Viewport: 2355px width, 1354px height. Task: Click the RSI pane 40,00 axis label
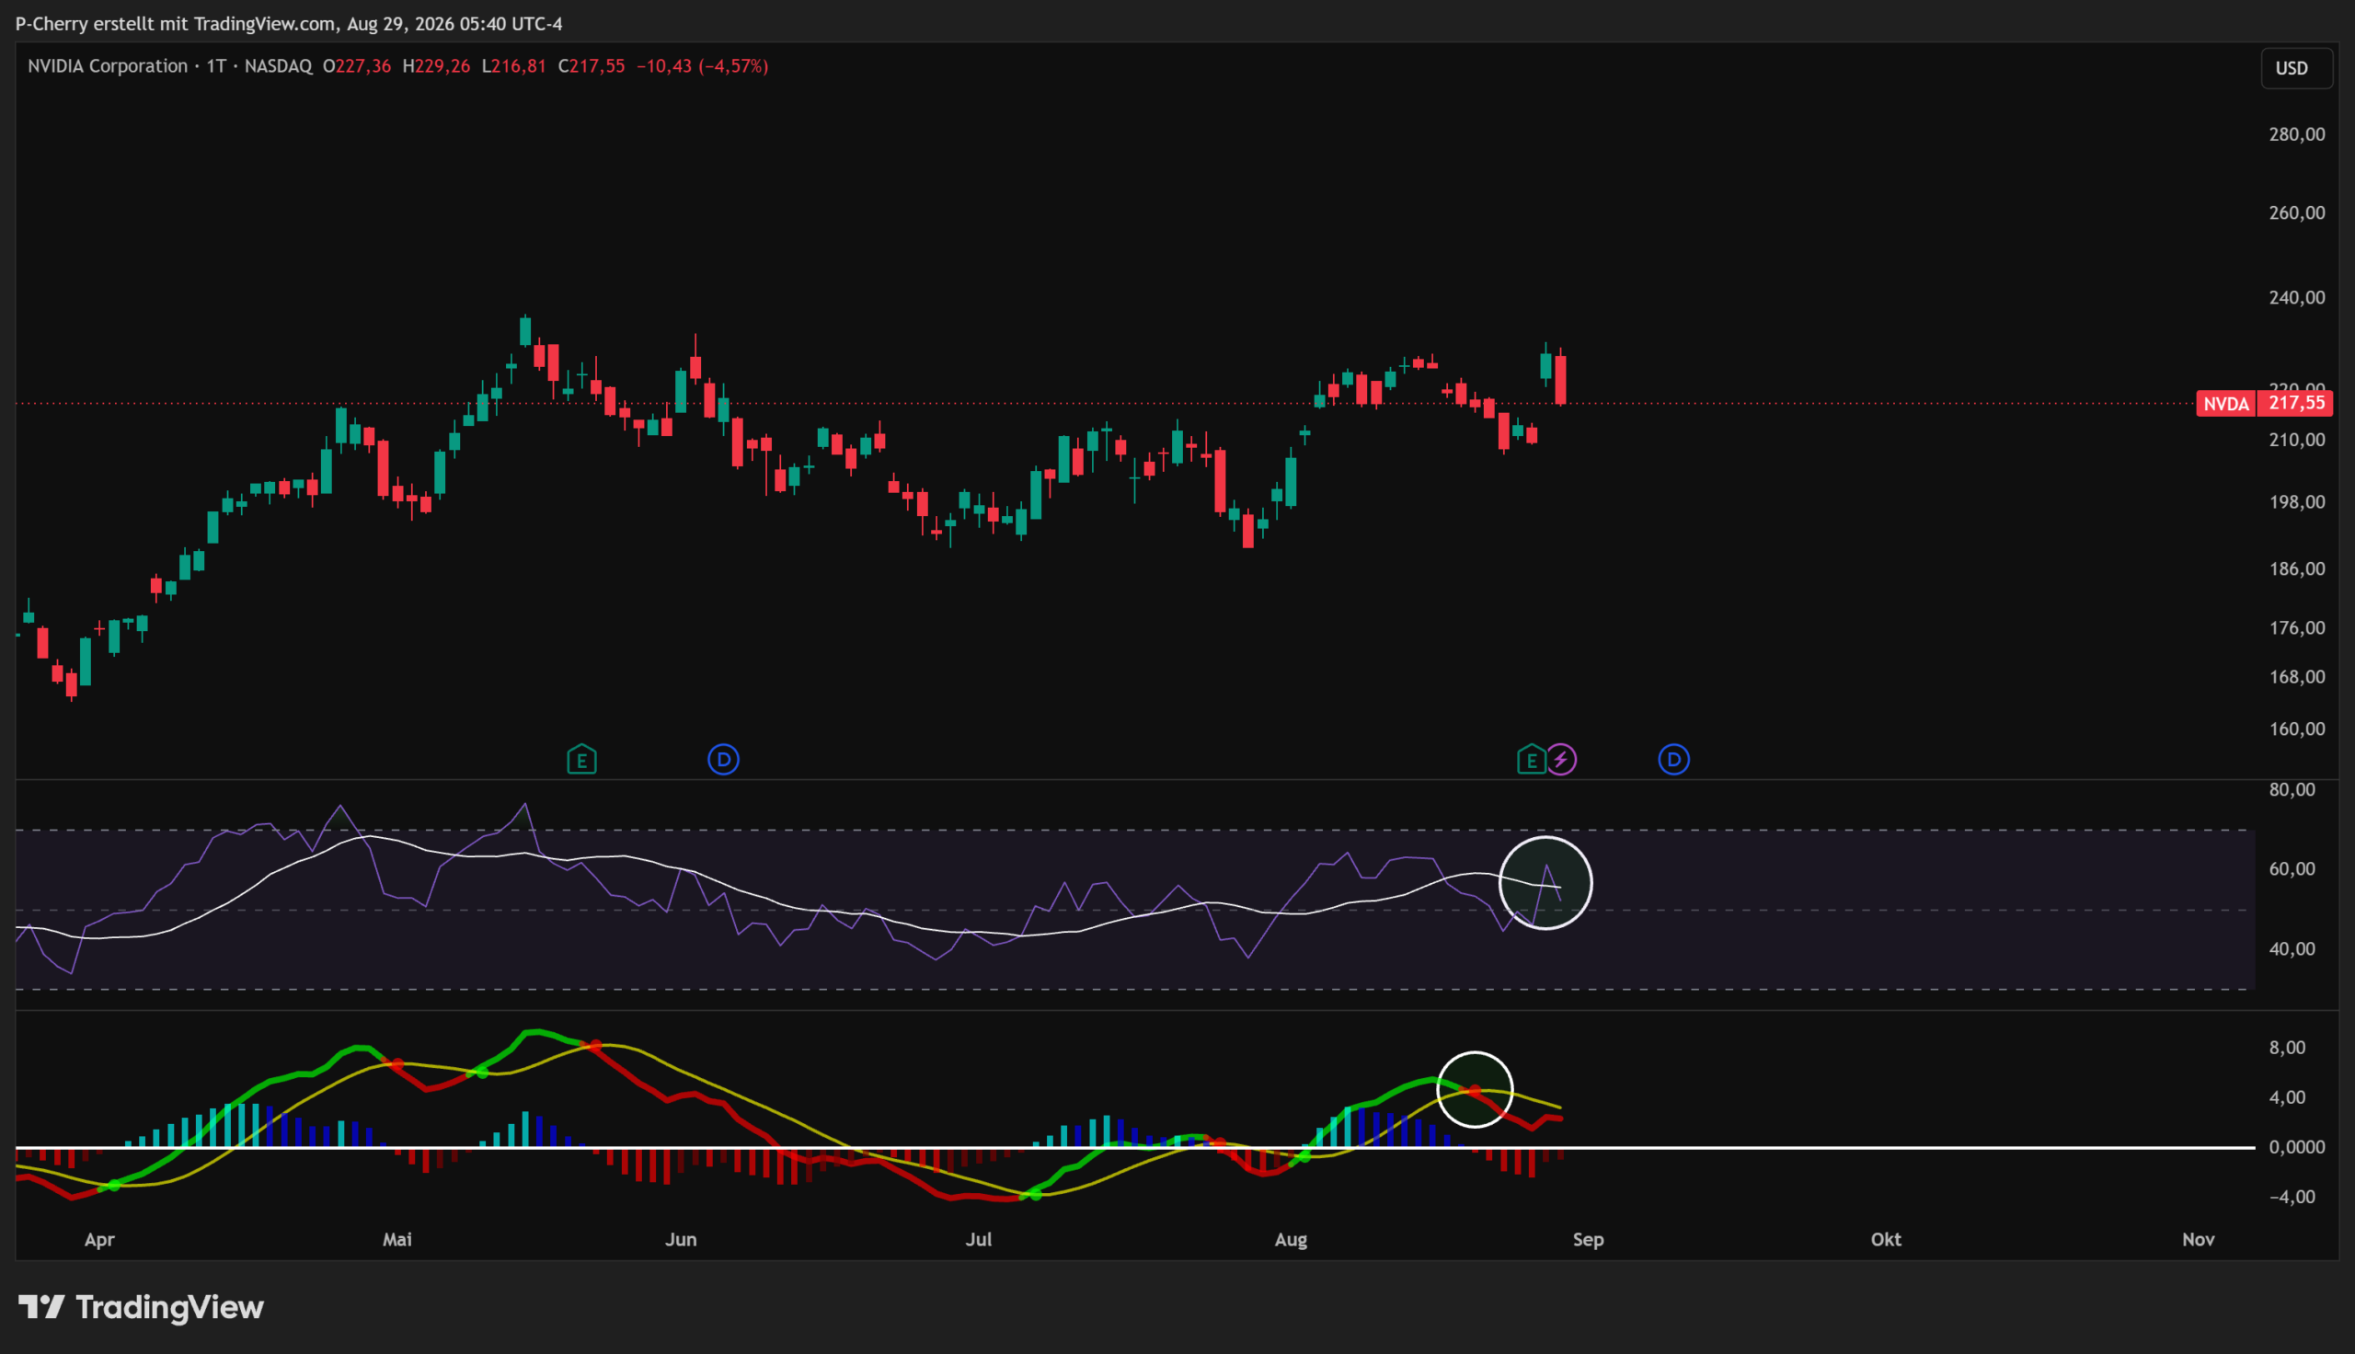click(x=2292, y=948)
